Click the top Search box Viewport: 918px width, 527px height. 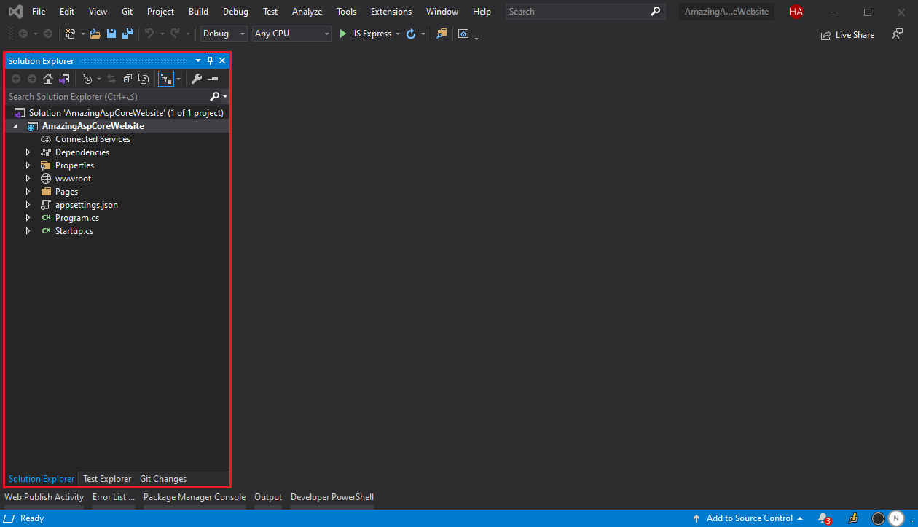pos(585,12)
